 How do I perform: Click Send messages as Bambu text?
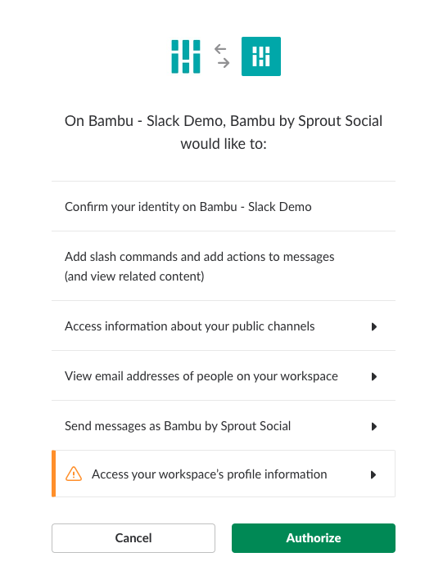[178, 426]
